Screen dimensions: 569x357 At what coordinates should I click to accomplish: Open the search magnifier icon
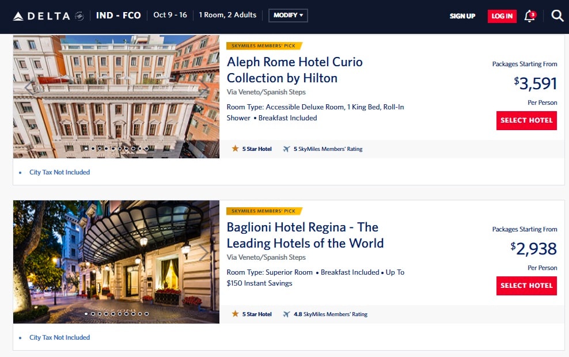557,16
